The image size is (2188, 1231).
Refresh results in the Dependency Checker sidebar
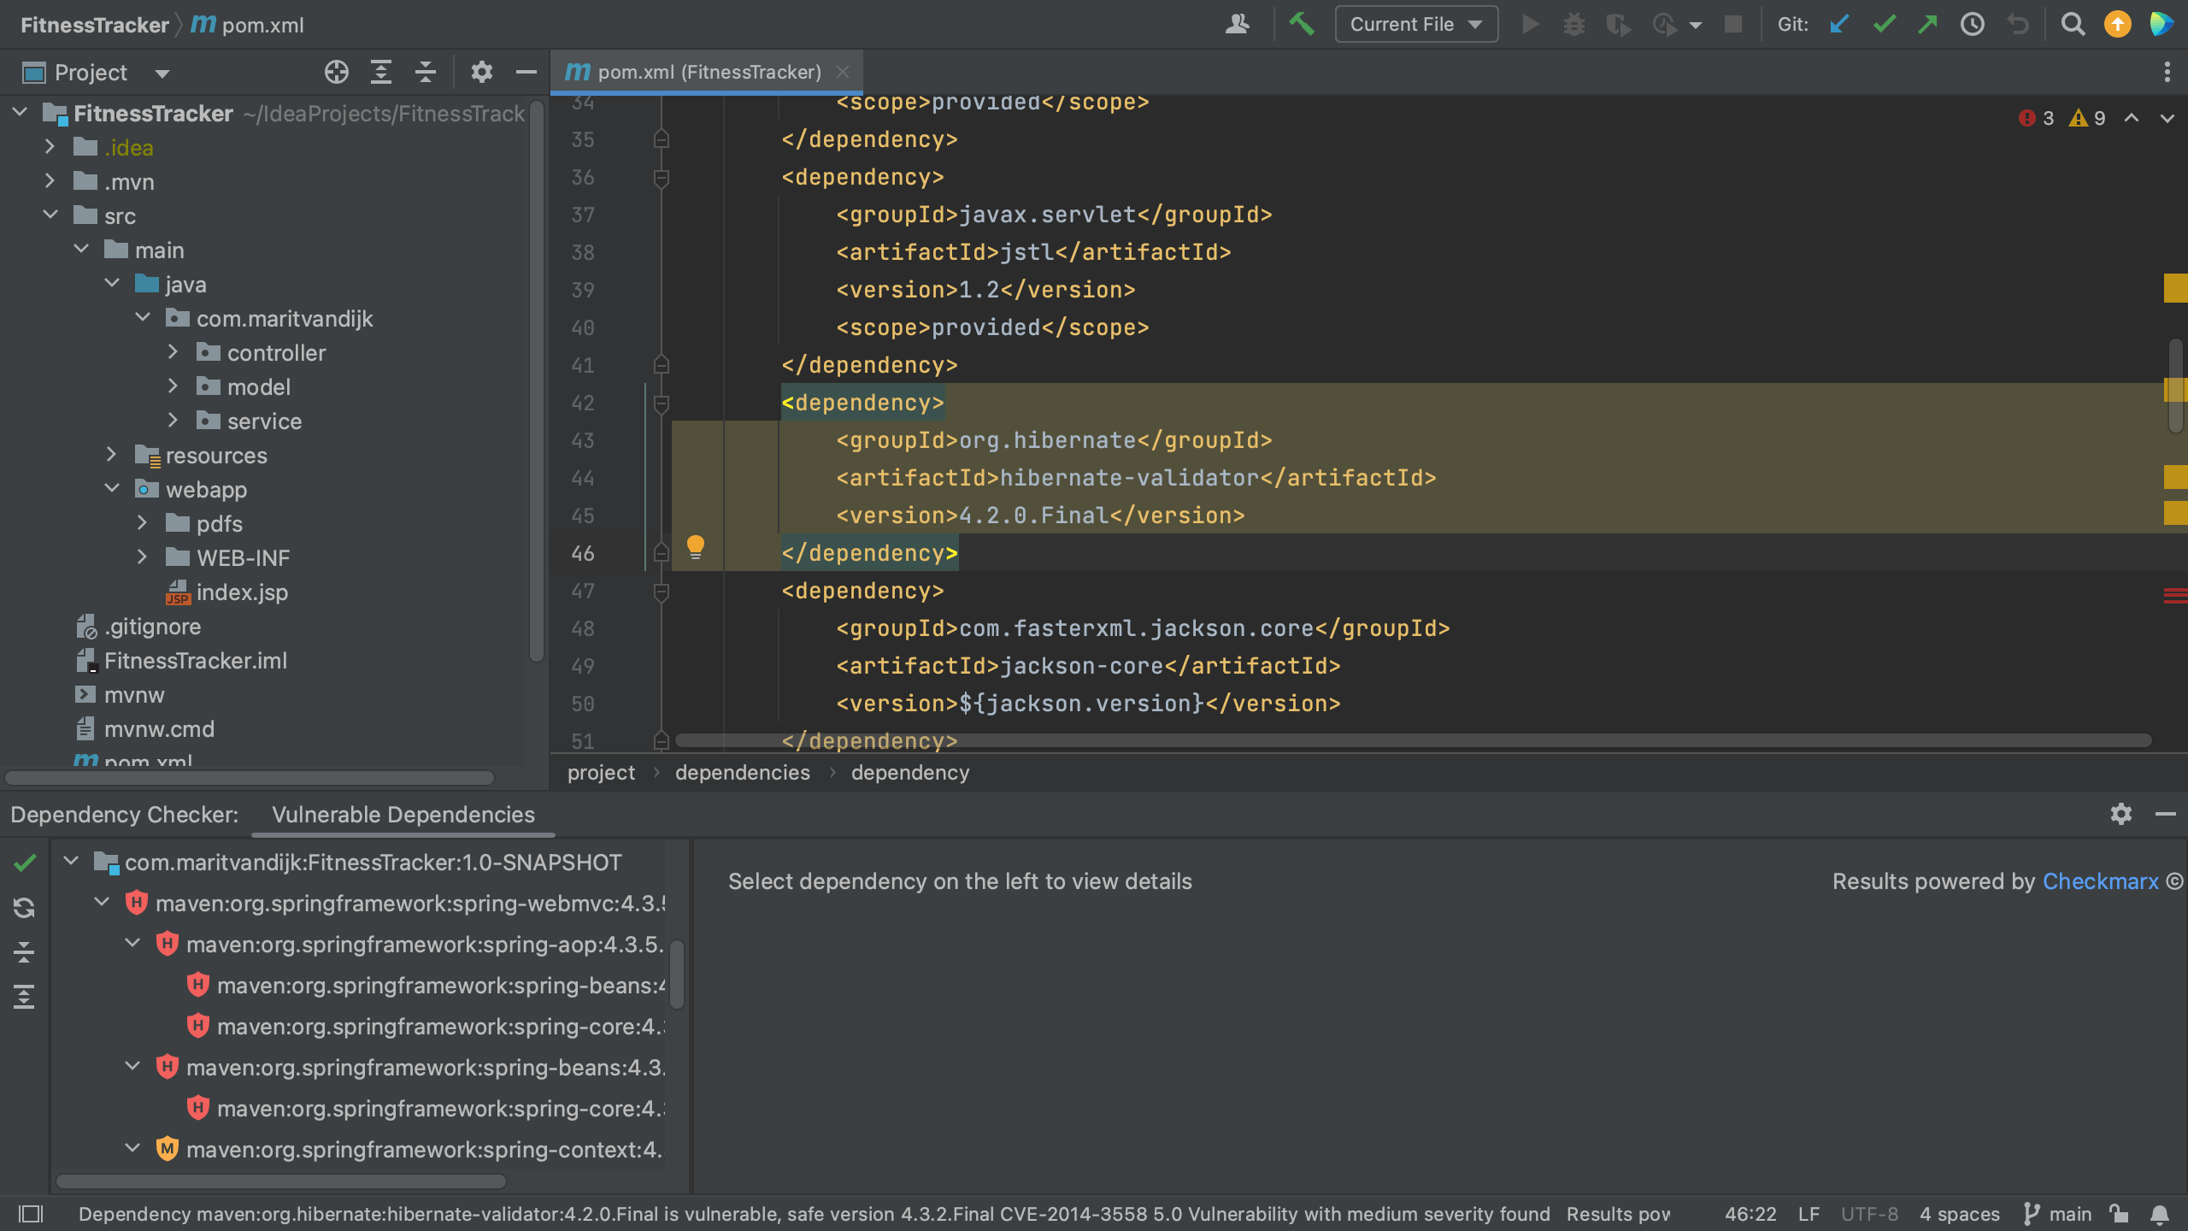pos(24,907)
